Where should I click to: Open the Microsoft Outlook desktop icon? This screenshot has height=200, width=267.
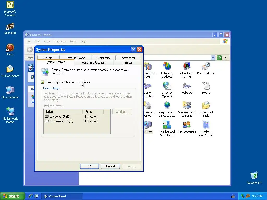[x=10, y=9]
